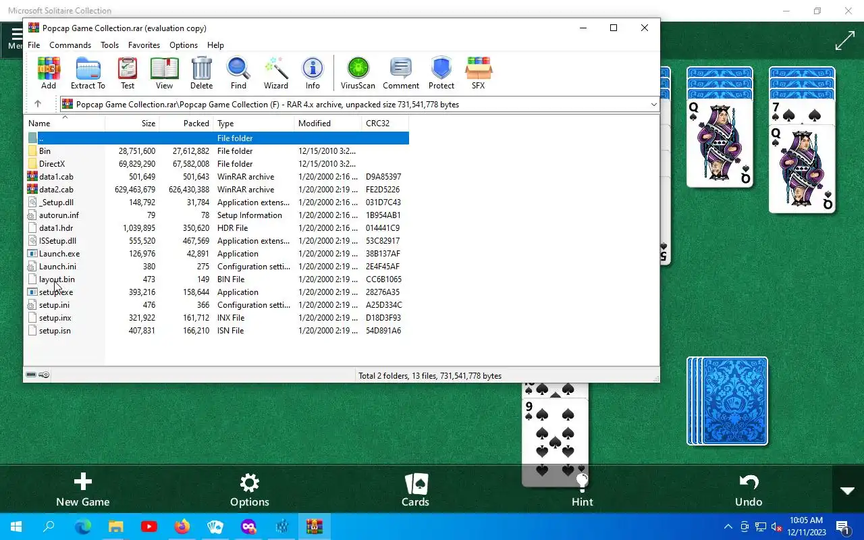This screenshot has height=540, width=864.
Task: Open Solitaire Cards button
Action: click(415, 490)
